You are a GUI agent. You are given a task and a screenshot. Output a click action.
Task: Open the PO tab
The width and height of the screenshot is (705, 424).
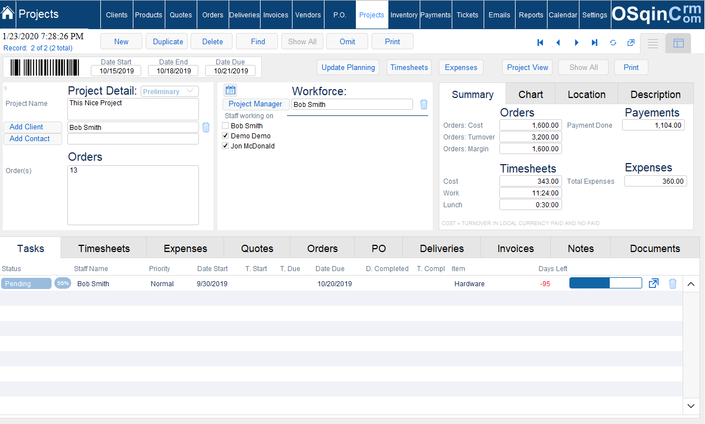379,248
